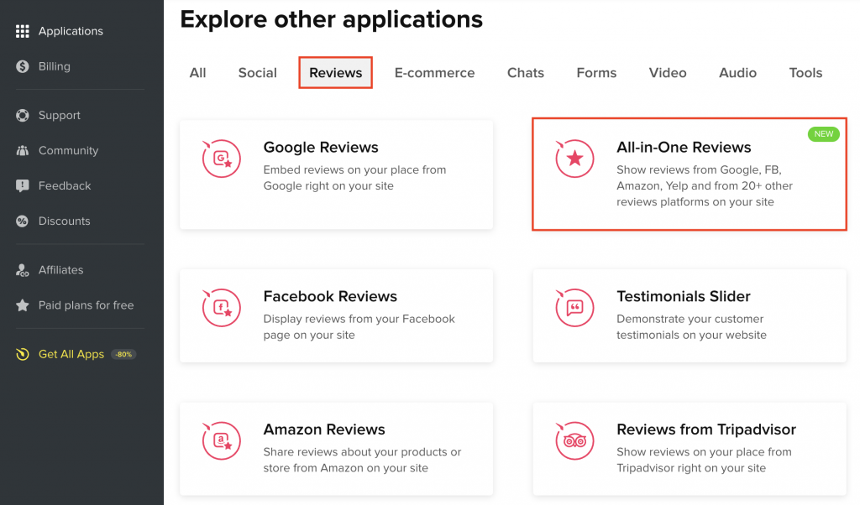Screen dimensions: 860x505
Task: Click the 'Explore other applications' heading
Action: pyautogui.click(x=331, y=19)
